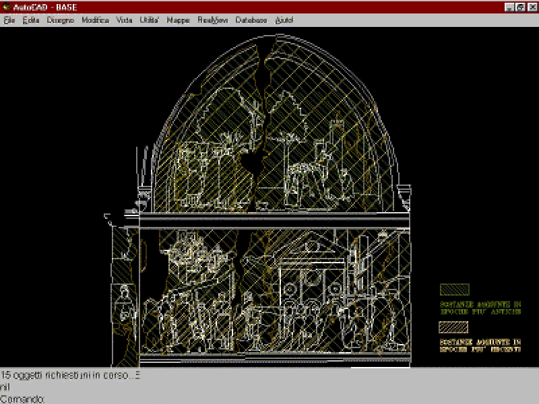Click the 'Comando:' command line prompt
Image resolution: width=539 pixels, height=404 pixels.
pyautogui.click(x=23, y=399)
